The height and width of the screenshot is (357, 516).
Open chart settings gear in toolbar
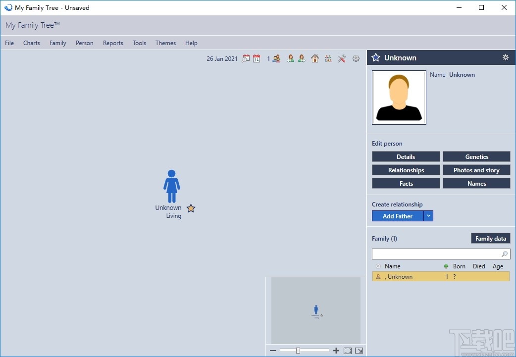356,58
